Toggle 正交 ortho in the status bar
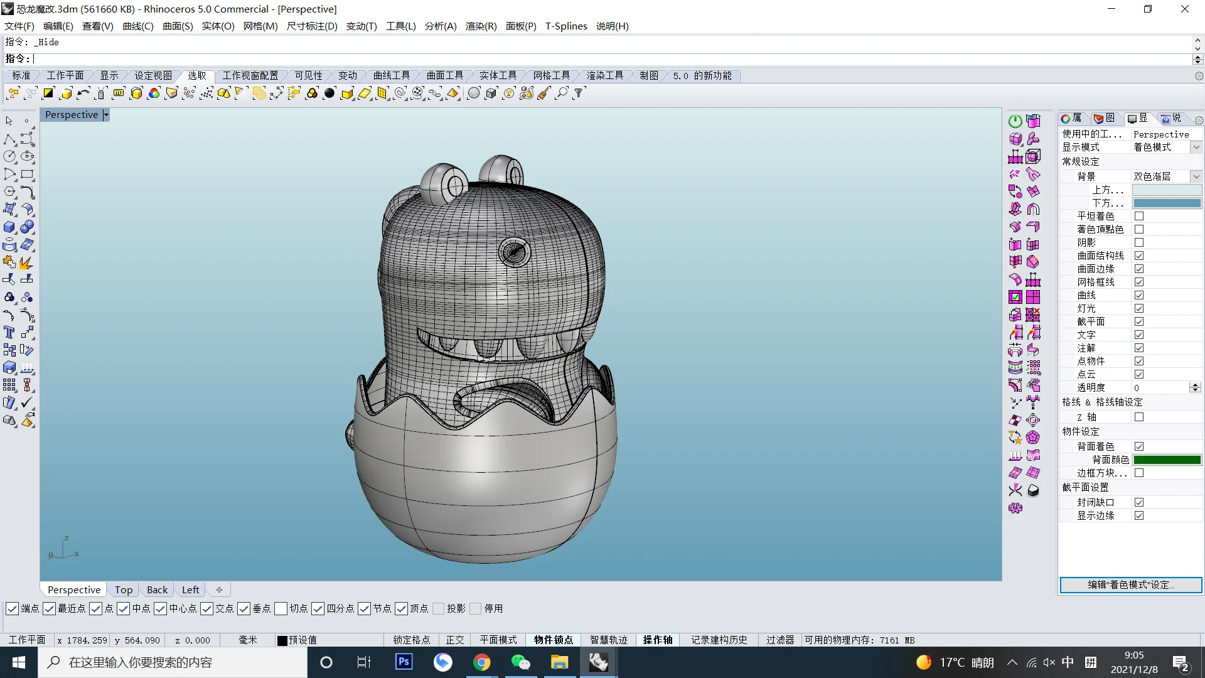1205x678 pixels. tap(455, 640)
